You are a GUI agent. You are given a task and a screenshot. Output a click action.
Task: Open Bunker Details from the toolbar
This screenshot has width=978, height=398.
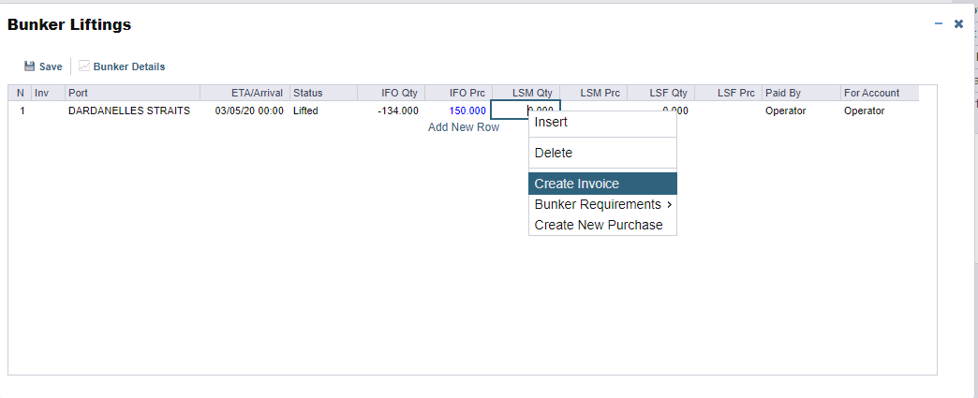128,66
